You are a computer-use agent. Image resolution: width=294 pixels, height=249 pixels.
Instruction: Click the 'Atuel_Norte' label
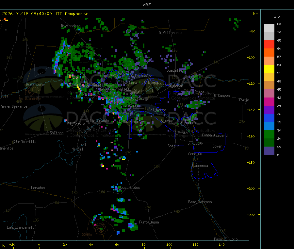(x=155, y=110)
